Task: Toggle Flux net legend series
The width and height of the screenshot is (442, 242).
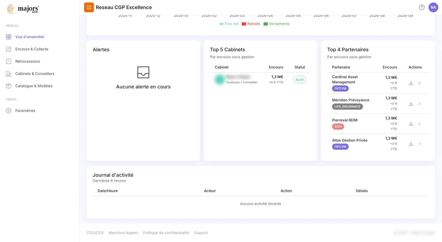Action: pos(229,24)
